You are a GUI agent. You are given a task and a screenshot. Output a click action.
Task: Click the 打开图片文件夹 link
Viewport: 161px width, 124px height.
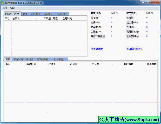(x=135, y=49)
